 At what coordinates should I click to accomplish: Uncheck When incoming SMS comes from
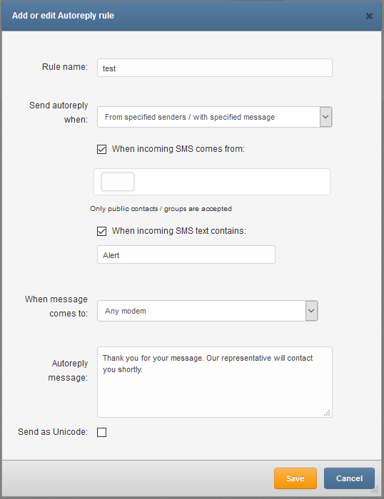coord(101,149)
